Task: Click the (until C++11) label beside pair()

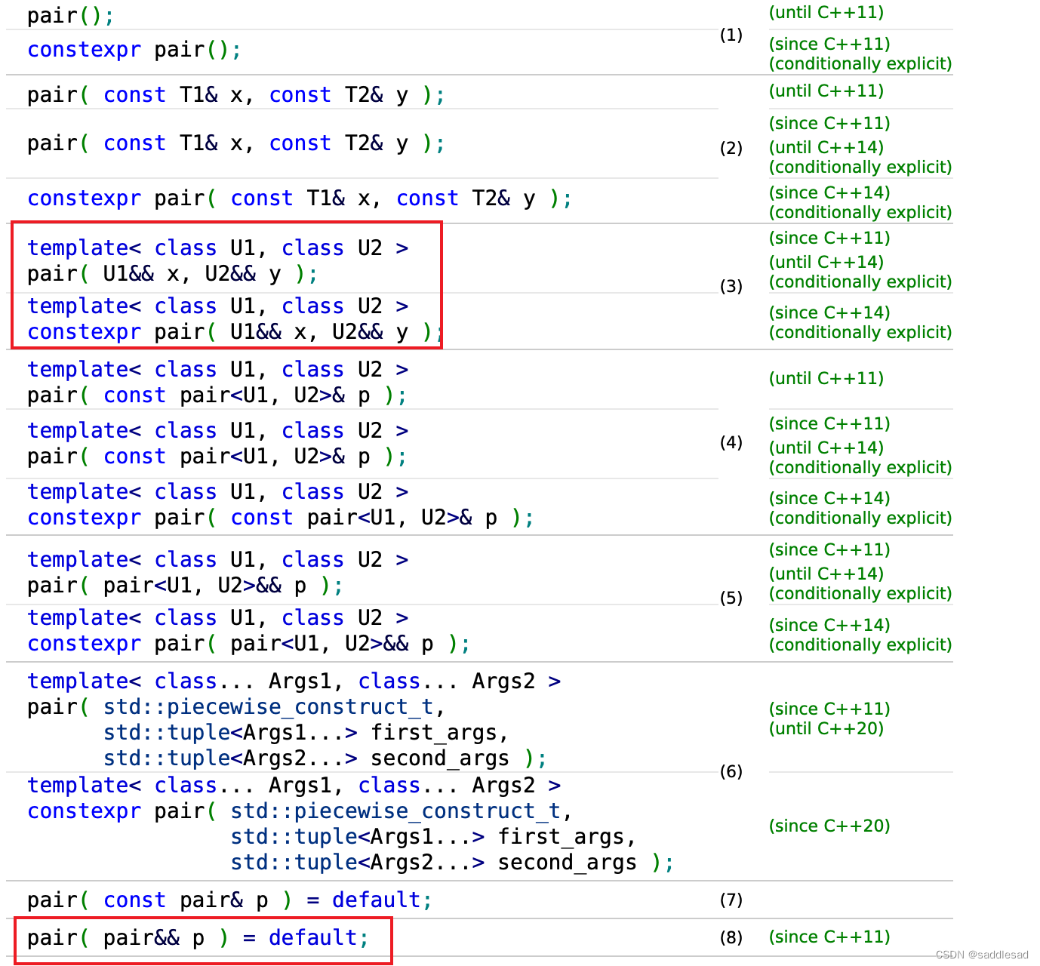Action: point(826,12)
